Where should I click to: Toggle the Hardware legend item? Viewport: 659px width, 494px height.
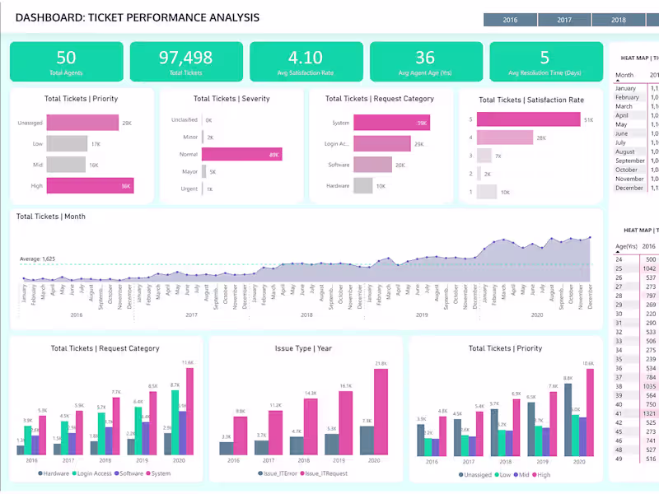tap(40, 473)
